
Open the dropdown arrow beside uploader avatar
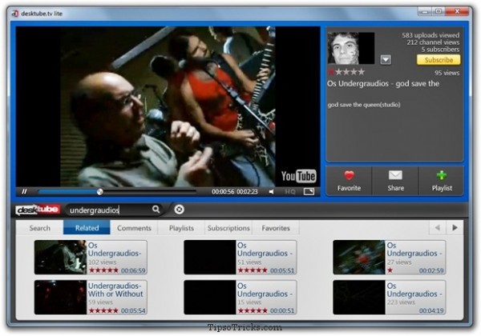[x=386, y=60]
